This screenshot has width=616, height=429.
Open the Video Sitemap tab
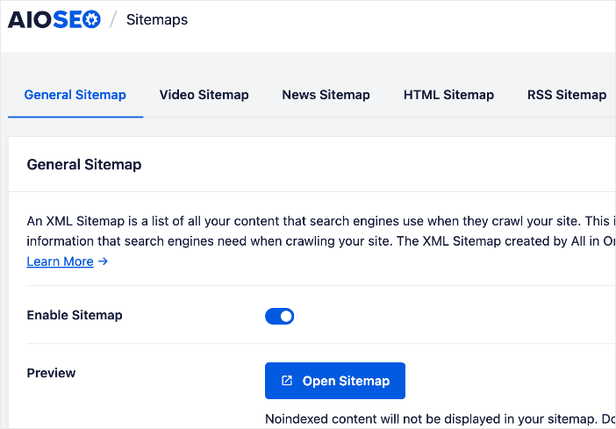(x=204, y=95)
